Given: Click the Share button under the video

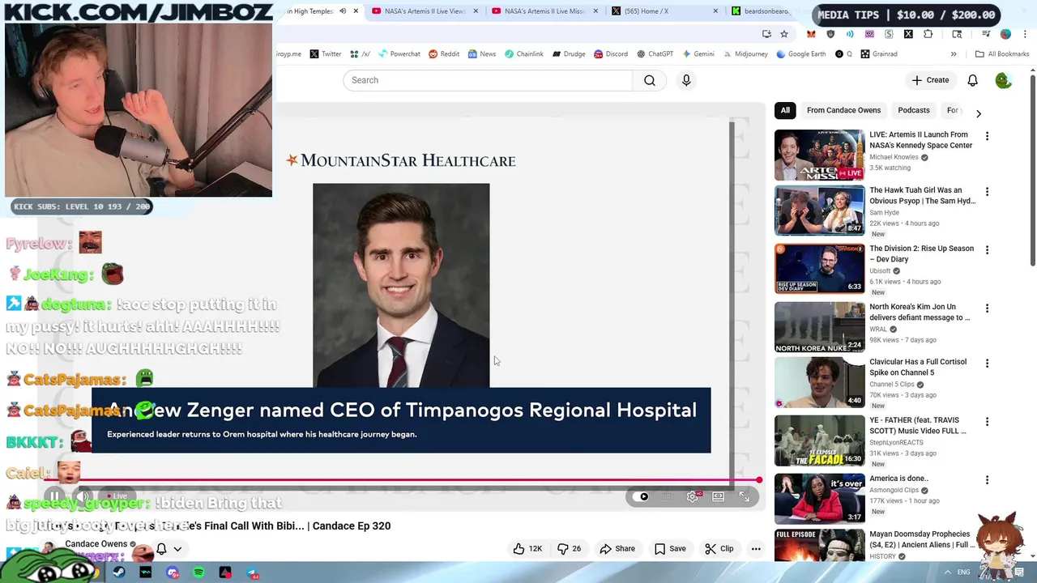Looking at the screenshot, I should coord(617,548).
